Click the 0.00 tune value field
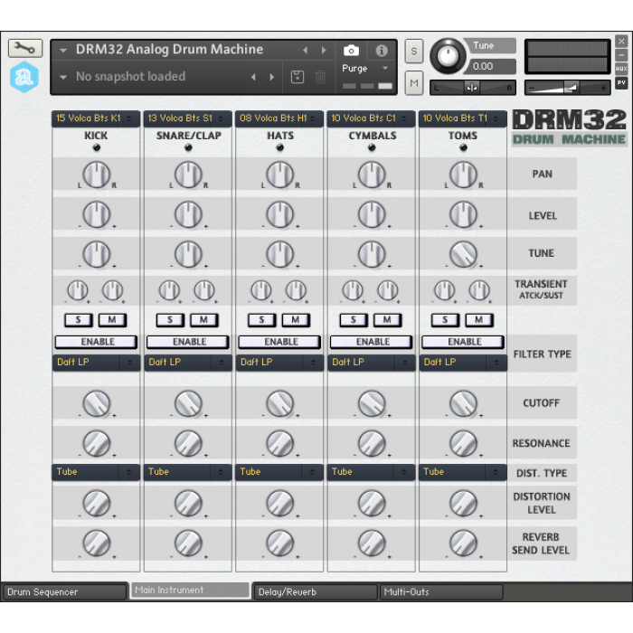633x633 pixels. [491, 66]
